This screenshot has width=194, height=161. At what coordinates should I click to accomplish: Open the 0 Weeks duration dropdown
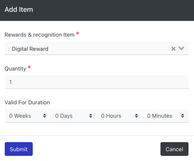(x=28, y=116)
